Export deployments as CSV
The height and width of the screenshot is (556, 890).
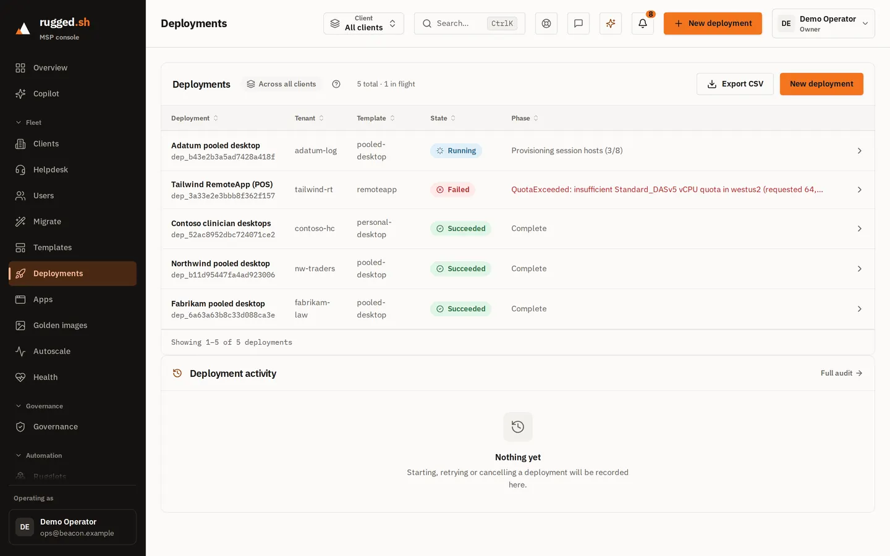[735, 84]
